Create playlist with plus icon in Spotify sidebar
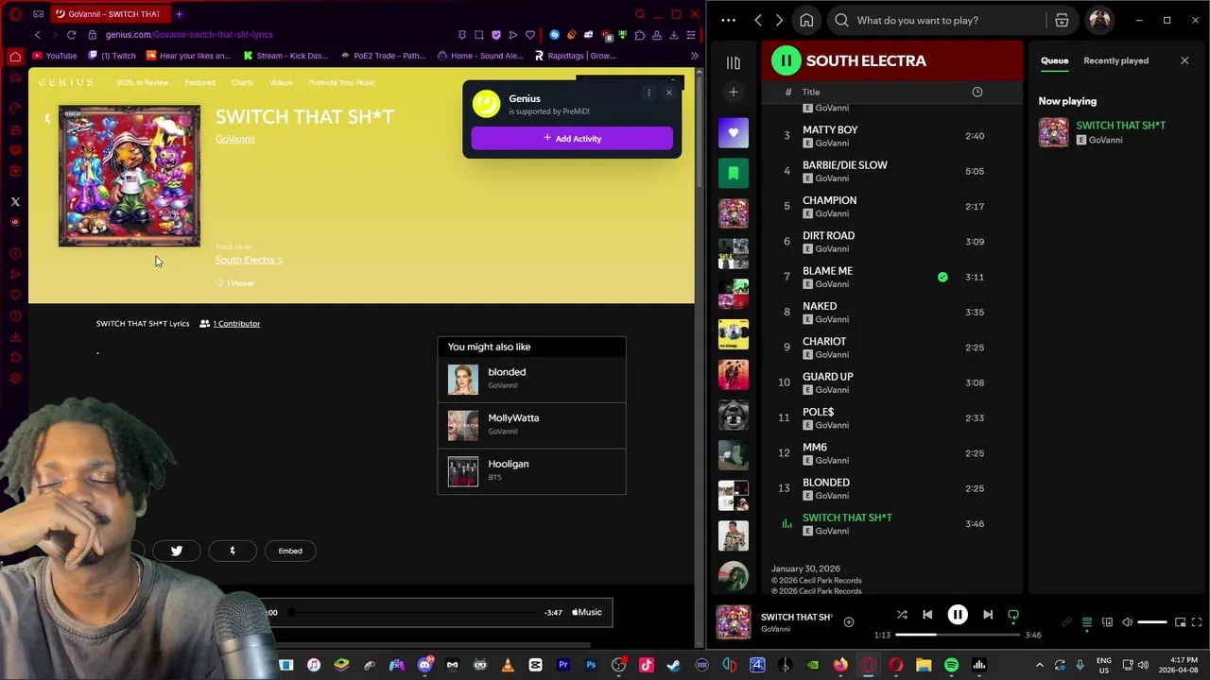 point(733,92)
